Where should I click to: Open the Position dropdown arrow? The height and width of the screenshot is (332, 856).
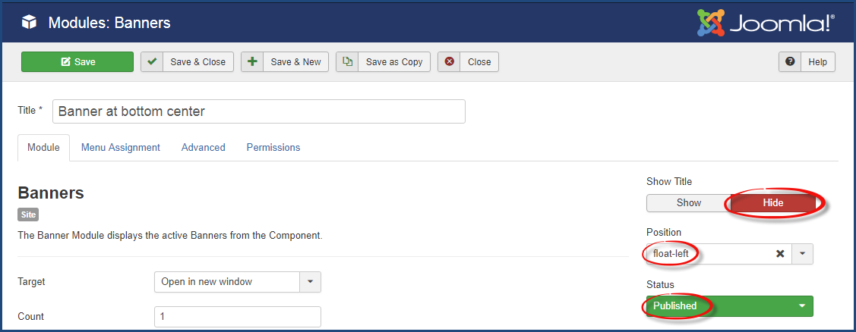point(803,253)
